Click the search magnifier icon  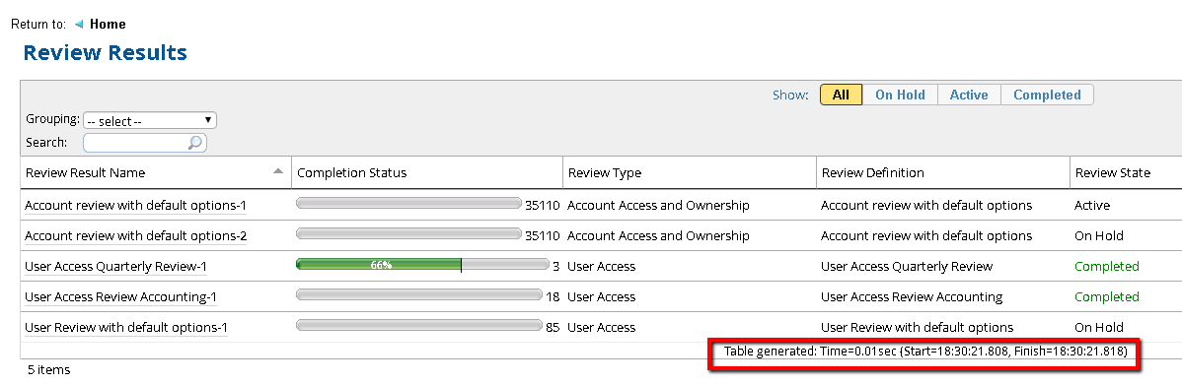pos(194,142)
